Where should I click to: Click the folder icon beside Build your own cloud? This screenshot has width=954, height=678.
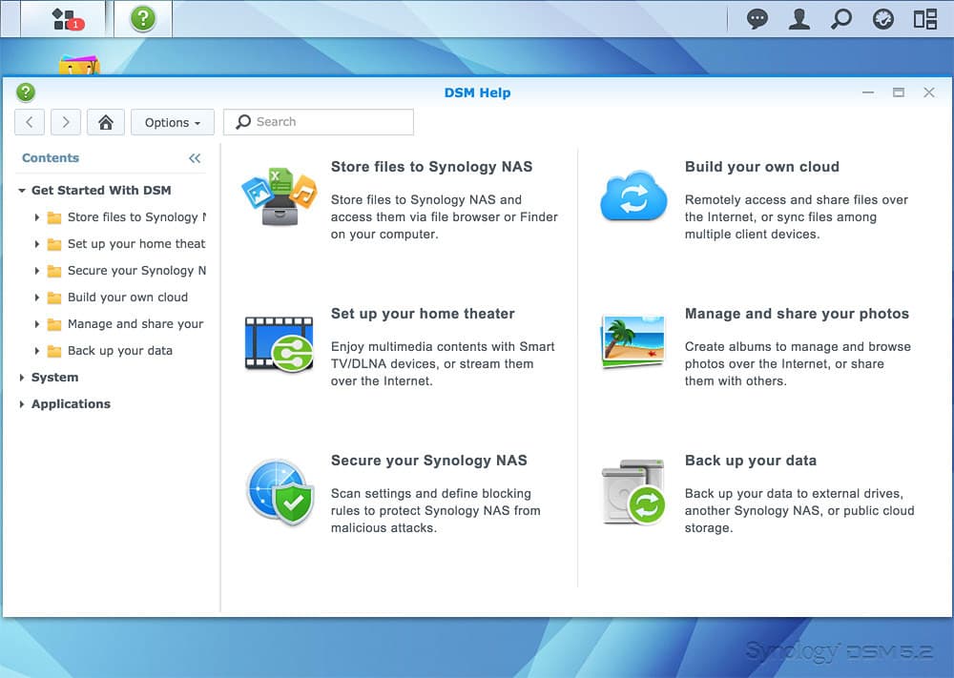[54, 298]
